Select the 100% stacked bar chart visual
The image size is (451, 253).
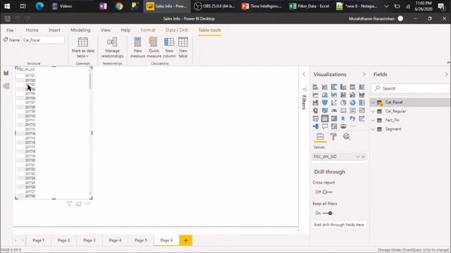pyautogui.click(x=352, y=87)
